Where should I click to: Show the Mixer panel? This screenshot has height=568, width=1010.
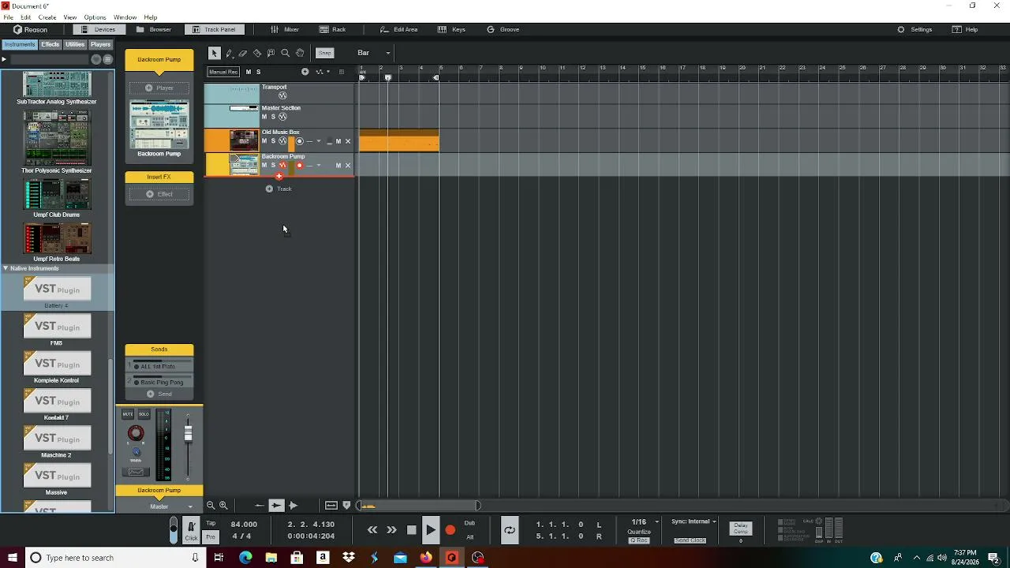click(x=285, y=29)
